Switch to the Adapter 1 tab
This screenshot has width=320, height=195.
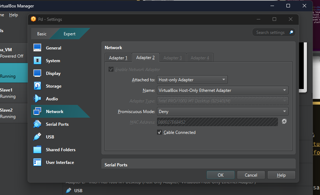(x=118, y=58)
